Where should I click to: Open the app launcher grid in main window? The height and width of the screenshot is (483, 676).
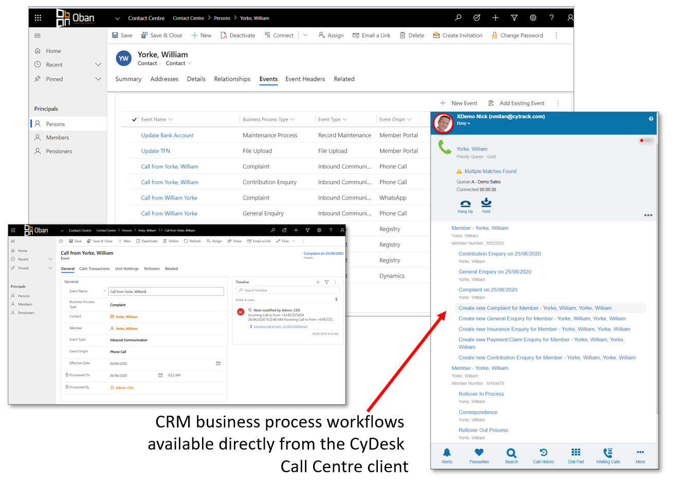click(38, 18)
